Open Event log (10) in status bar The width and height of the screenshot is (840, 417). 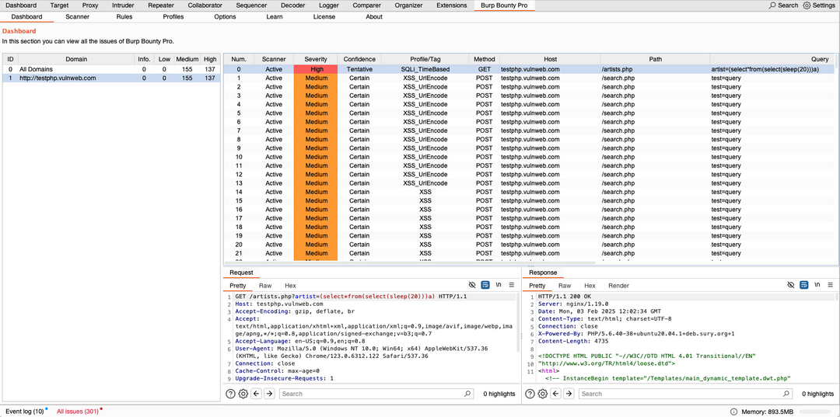coord(24,411)
